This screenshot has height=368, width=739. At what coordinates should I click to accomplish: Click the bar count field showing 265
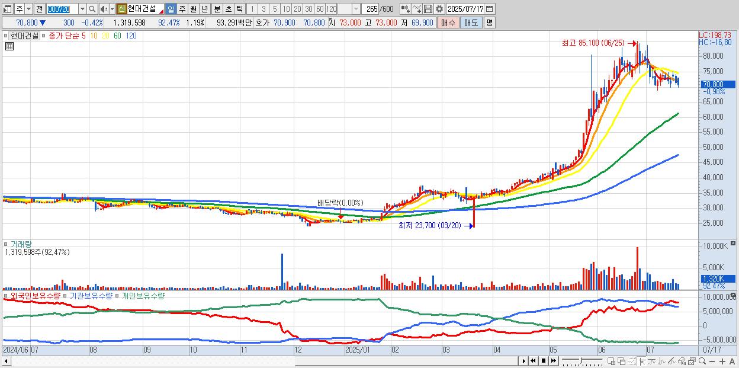tap(371, 9)
